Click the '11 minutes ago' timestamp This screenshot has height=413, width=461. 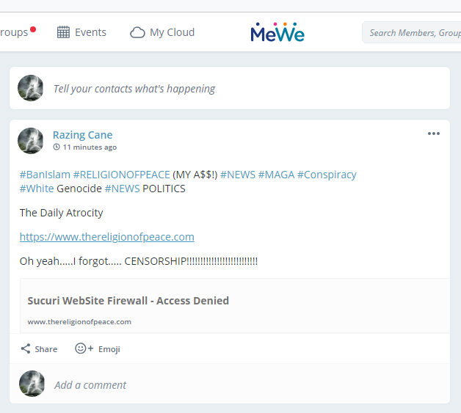[x=90, y=147]
